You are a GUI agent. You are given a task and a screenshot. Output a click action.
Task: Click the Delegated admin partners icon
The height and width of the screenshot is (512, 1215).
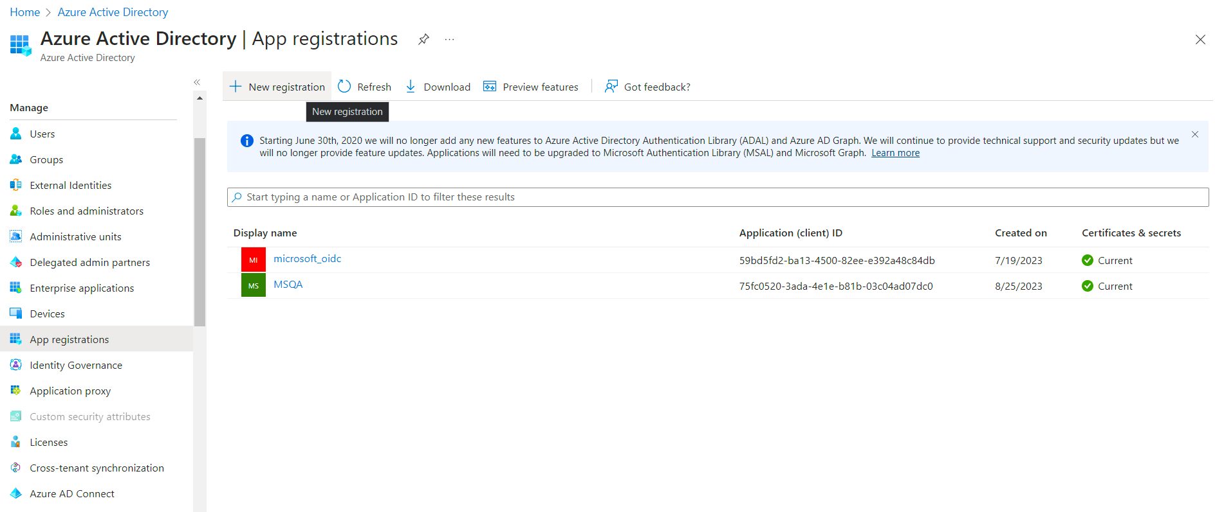point(16,262)
